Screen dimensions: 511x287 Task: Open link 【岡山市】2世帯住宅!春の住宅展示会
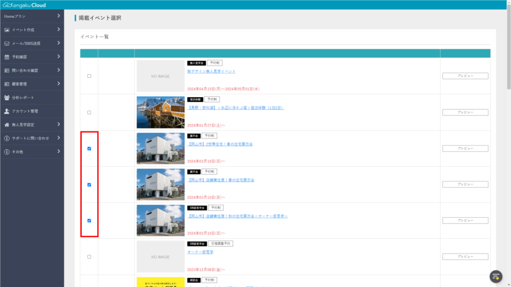(x=220, y=144)
